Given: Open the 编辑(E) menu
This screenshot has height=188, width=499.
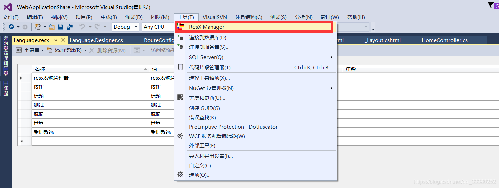Looking at the screenshot, I should pyautogui.click(x=35, y=17).
